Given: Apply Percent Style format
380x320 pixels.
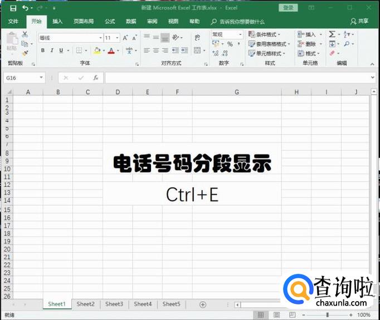Looking at the screenshot, I should click(x=230, y=44).
